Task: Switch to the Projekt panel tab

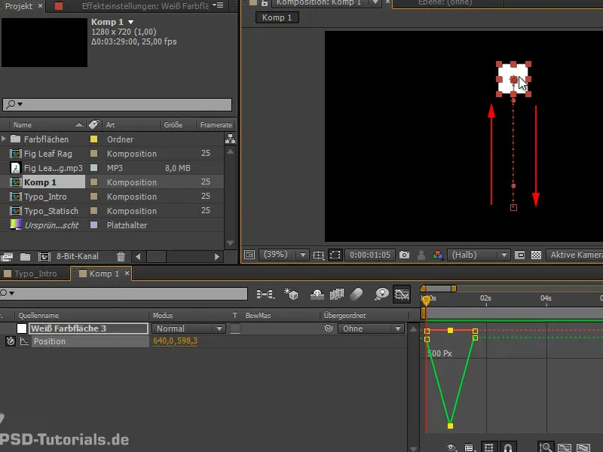Action: click(x=19, y=5)
